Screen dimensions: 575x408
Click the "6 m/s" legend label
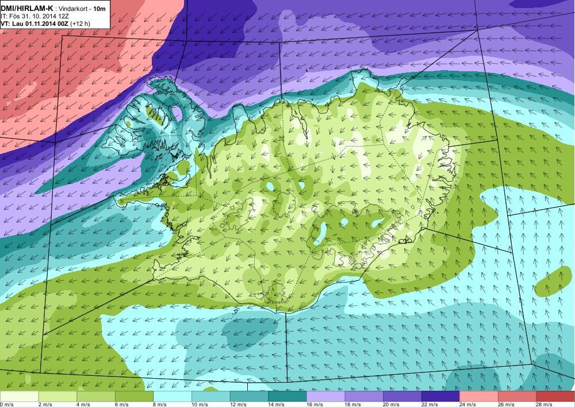[x=122, y=405]
